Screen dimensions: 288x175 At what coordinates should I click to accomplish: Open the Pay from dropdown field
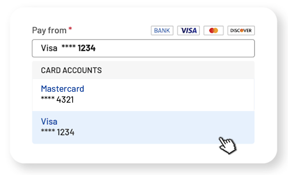tap(143, 48)
